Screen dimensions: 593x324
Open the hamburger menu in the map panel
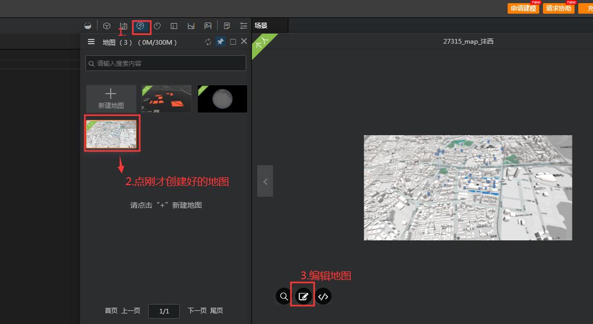91,42
